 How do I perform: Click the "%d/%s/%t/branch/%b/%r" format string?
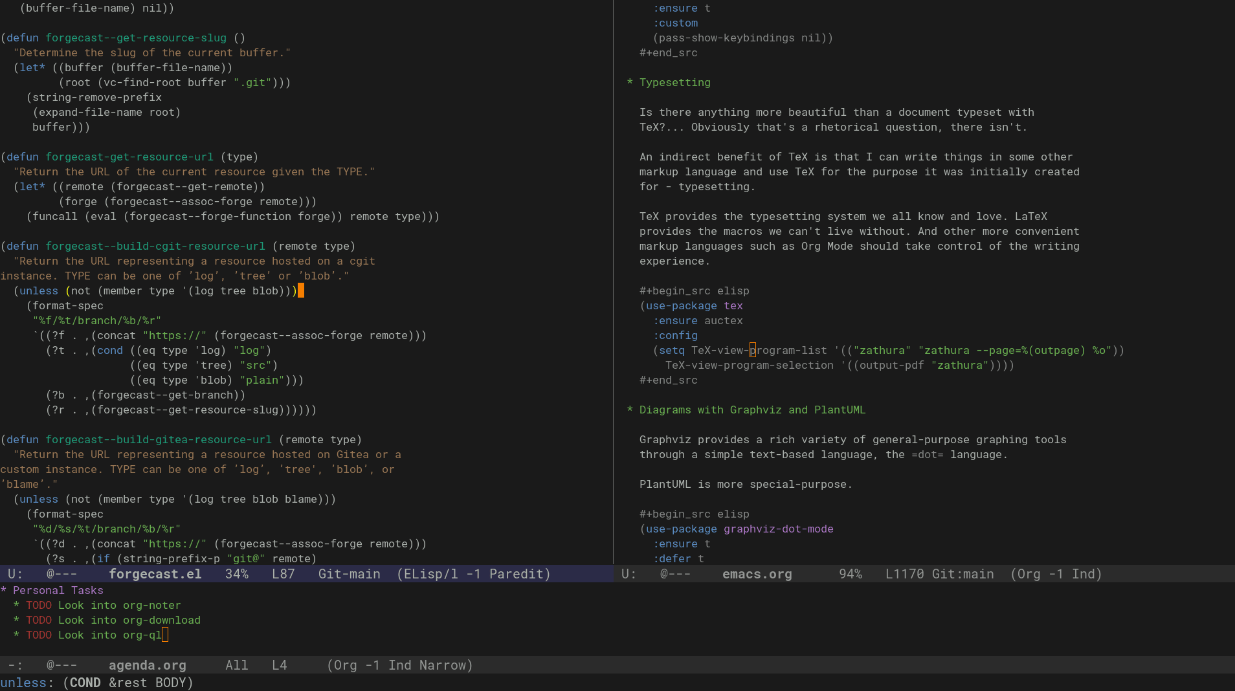pyautogui.click(x=107, y=529)
